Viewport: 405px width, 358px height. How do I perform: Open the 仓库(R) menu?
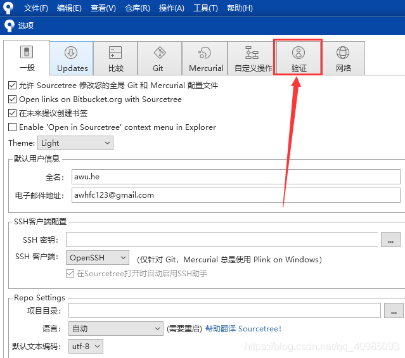click(x=138, y=8)
